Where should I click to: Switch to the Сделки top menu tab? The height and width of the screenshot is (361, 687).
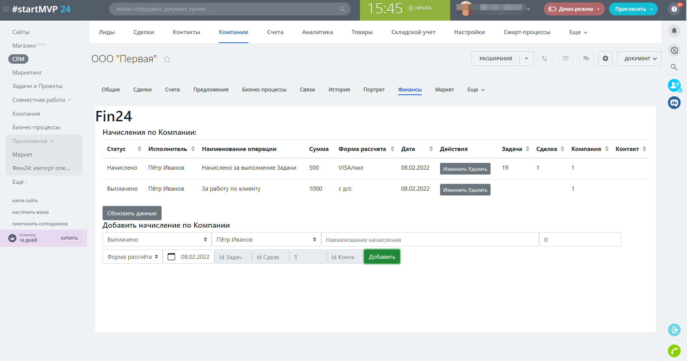click(144, 32)
